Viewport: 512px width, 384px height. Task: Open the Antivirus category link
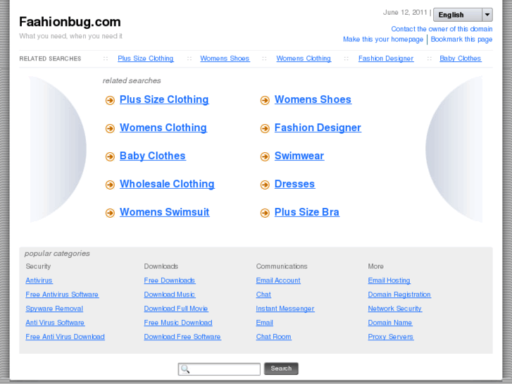click(x=39, y=280)
